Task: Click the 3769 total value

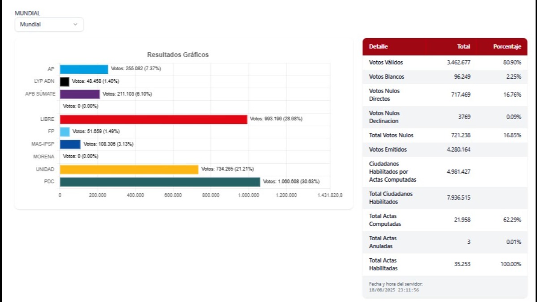Action: click(x=465, y=117)
